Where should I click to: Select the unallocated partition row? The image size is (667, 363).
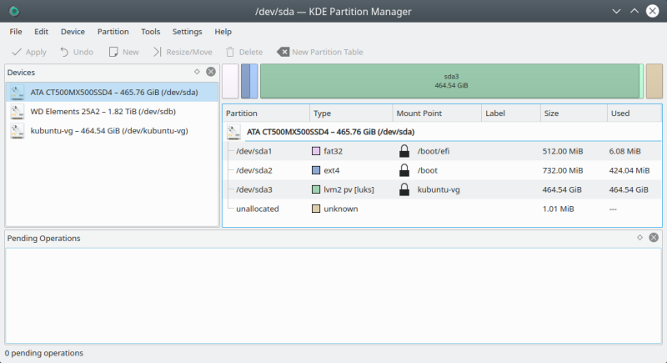point(442,209)
